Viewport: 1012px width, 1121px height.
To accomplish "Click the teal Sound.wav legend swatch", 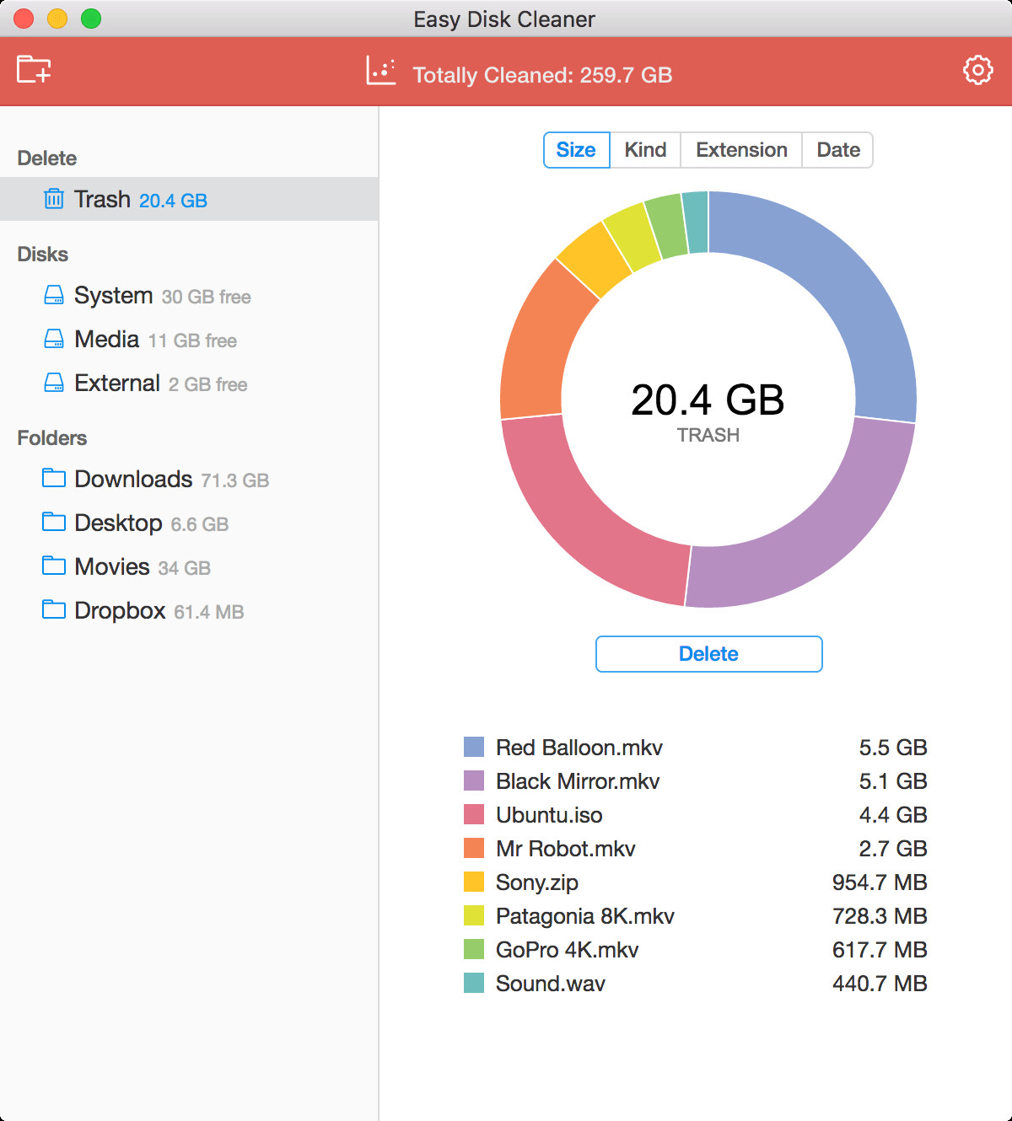I will pos(474,983).
